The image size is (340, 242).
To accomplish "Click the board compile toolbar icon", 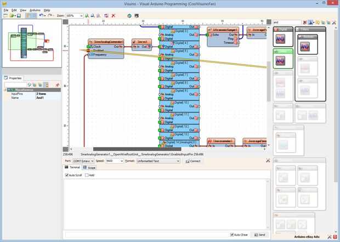I will (x=137, y=15).
